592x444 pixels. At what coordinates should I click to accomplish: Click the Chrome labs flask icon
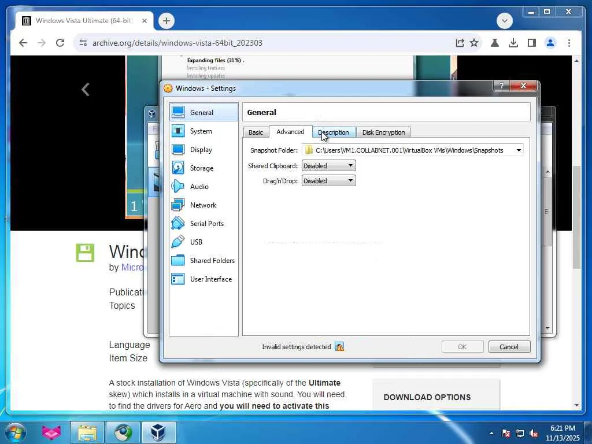point(495,43)
